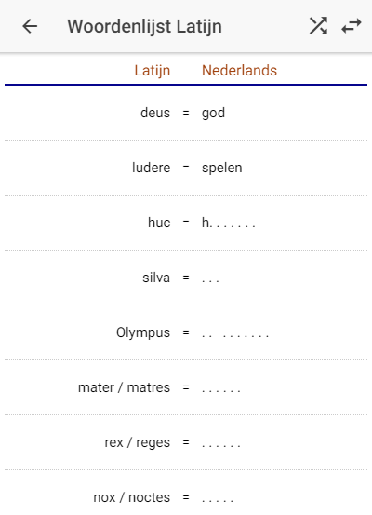The image size is (372, 515).
Task: Tap the Latin word silva
Action: (x=156, y=278)
